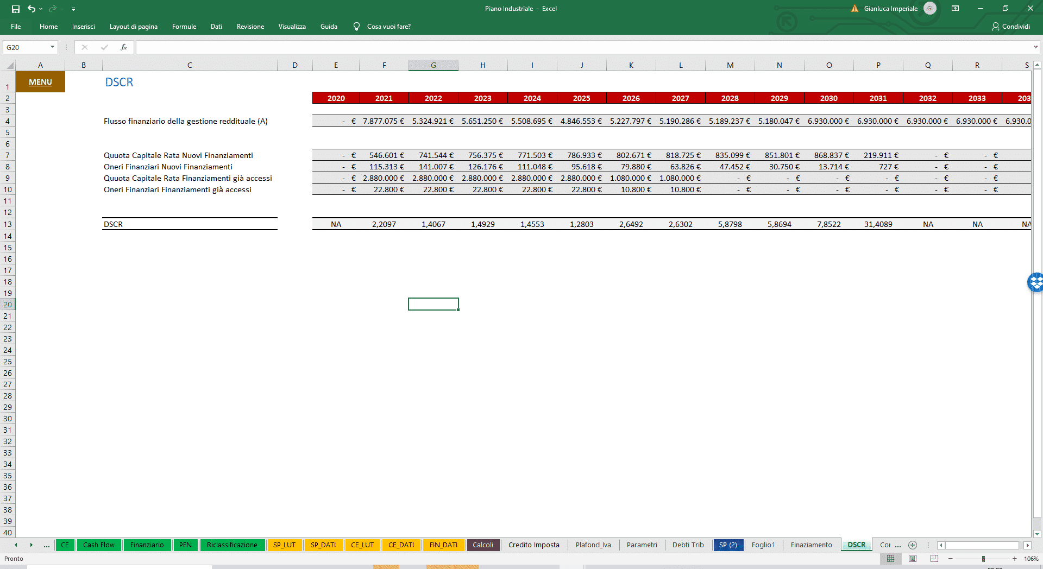Click the Save icon in title bar
This screenshot has height=569, width=1043.
point(16,9)
